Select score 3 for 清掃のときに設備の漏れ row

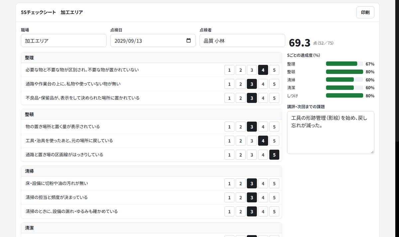tap(252, 211)
